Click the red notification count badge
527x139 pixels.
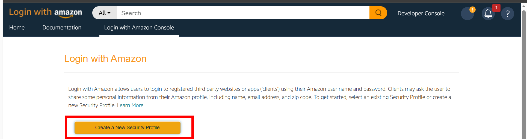(496, 8)
